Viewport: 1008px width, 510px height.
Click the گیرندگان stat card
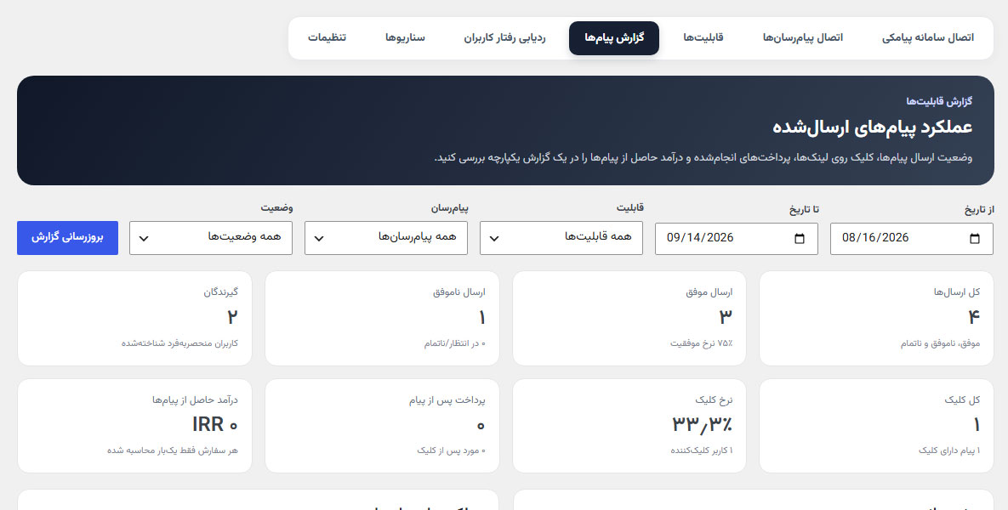coord(134,319)
